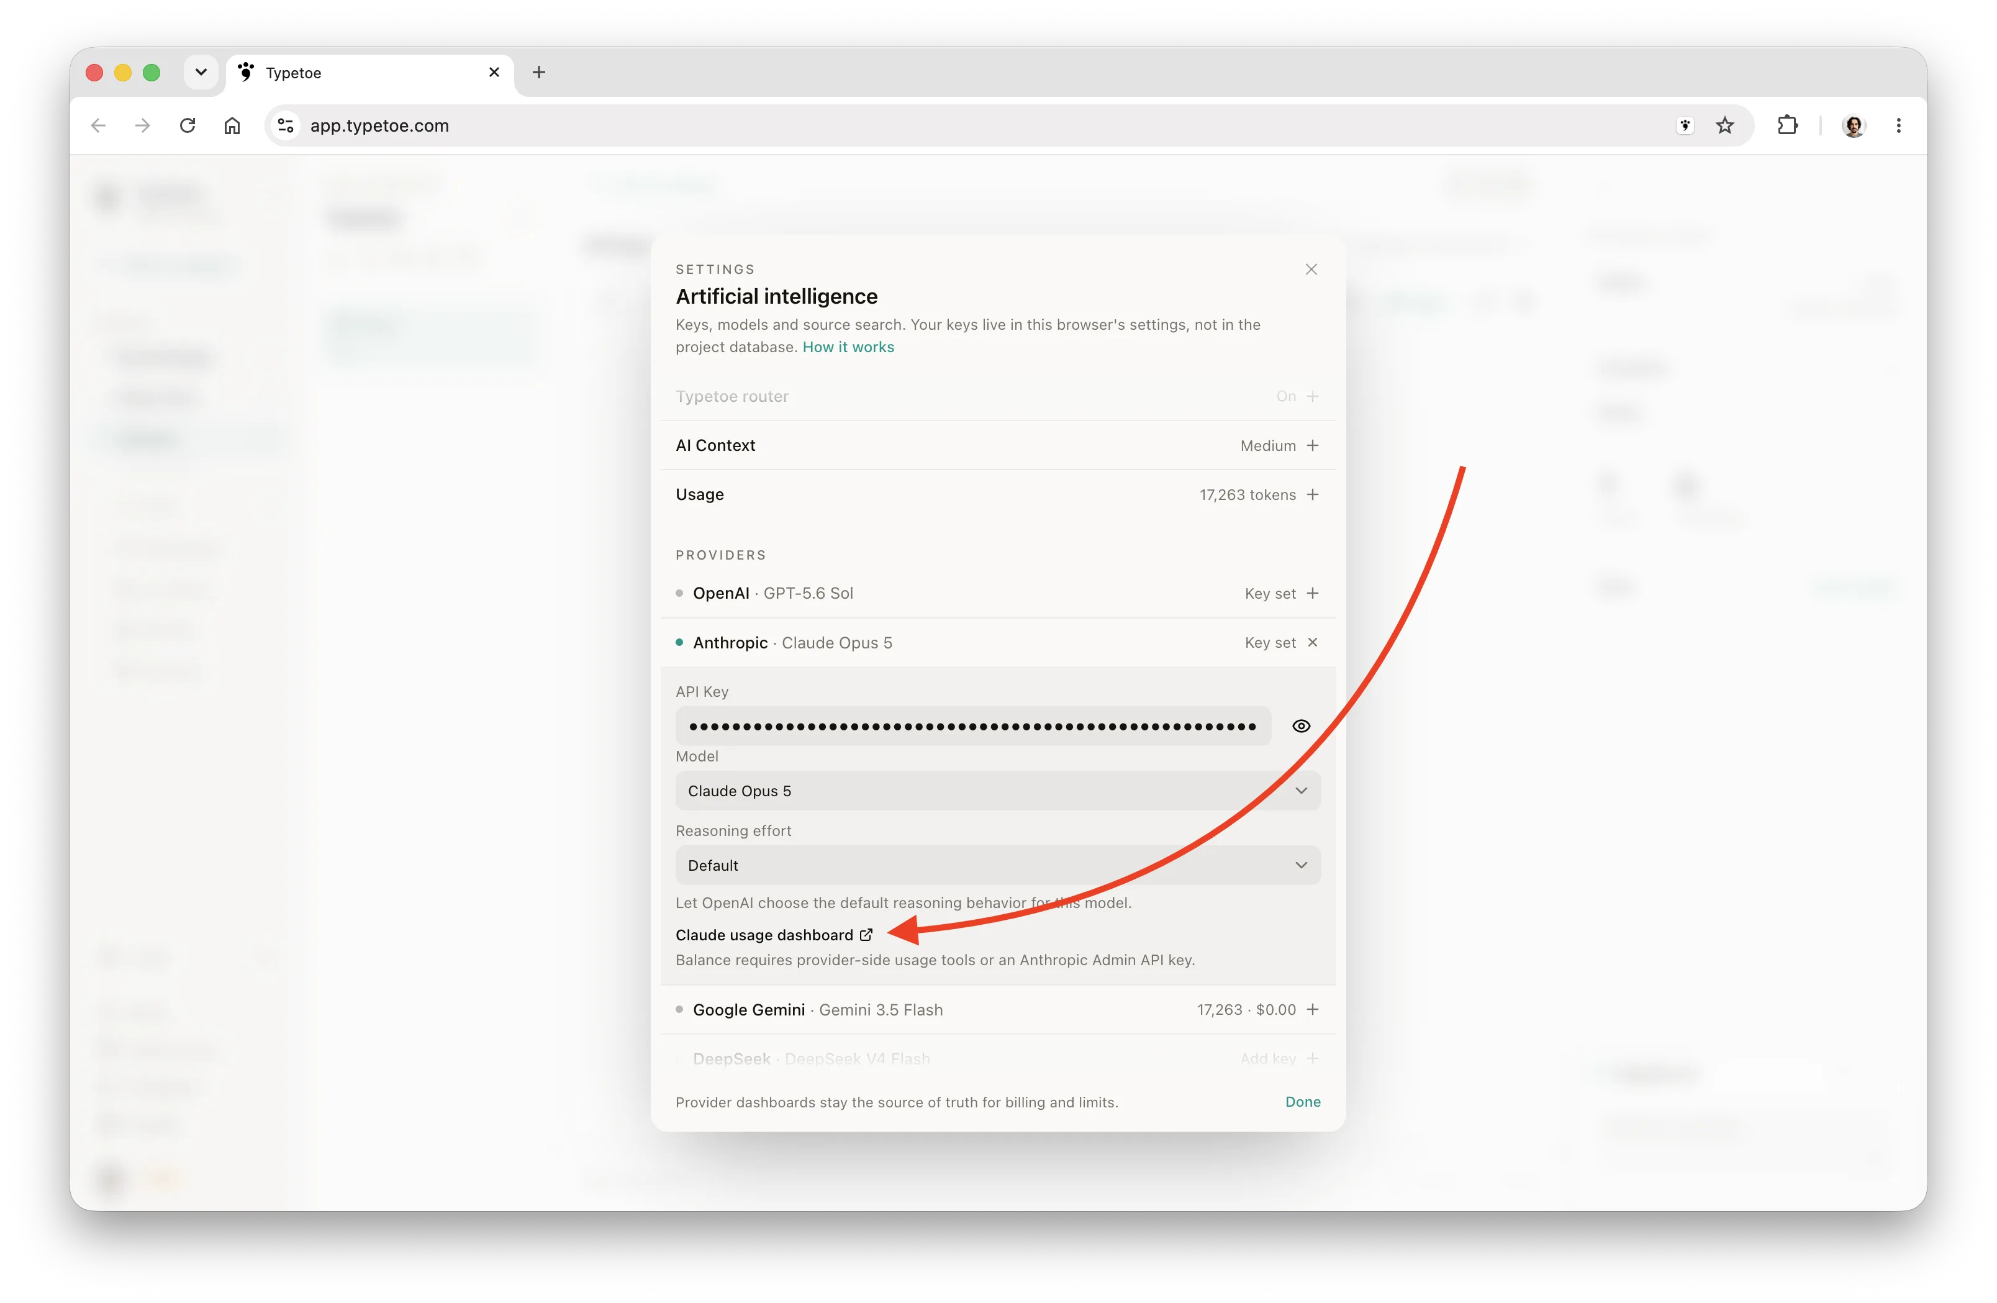Open the Chrome three-dot menu
Image resolution: width=1997 pixels, height=1303 pixels.
pos(1899,126)
